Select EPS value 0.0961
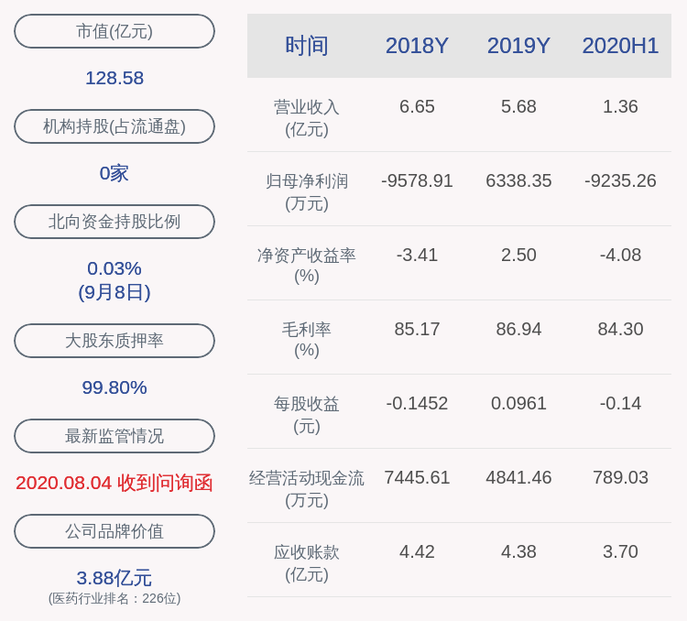 click(518, 403)
